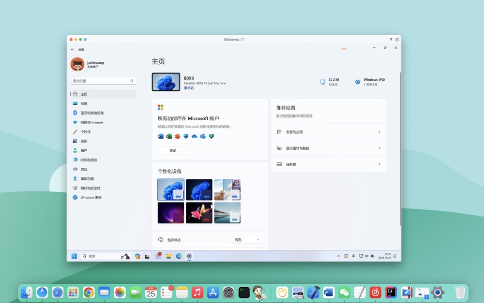484x303 pixels.
Task: Select the dark blue bloom theme thumbnail
Action: click(x=199, y=189)
